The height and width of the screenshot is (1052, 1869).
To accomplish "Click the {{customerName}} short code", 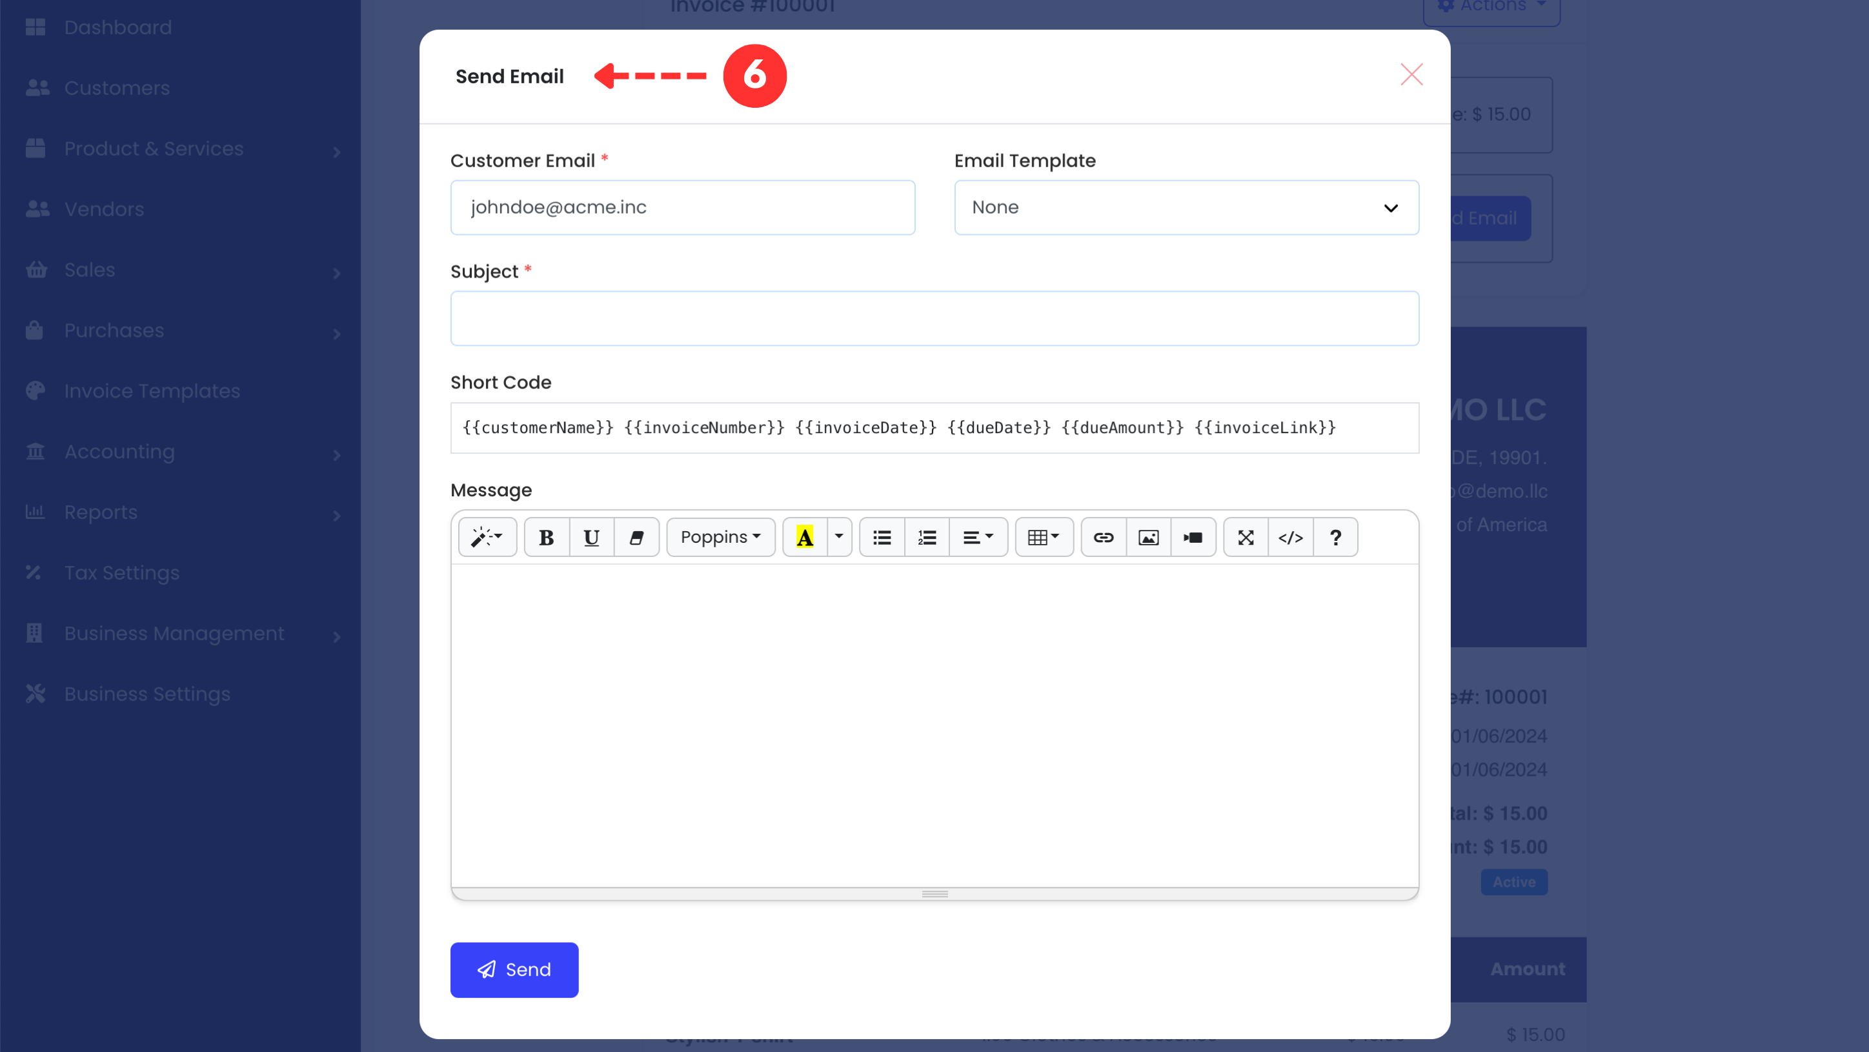I will [x=538, y=427].
